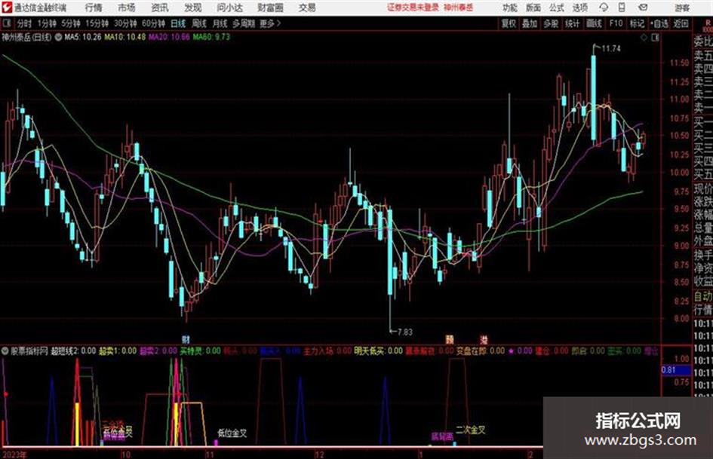Image resolution: width=713 pixels, height=459 pixels.
Task: Open sub-indicator dropdown beside 股票指标网
Action: [x=5, y=350]
